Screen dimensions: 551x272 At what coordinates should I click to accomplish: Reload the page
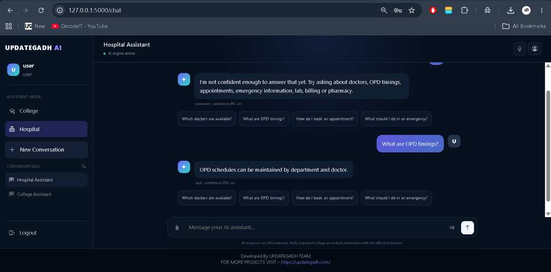coord(41,10)
